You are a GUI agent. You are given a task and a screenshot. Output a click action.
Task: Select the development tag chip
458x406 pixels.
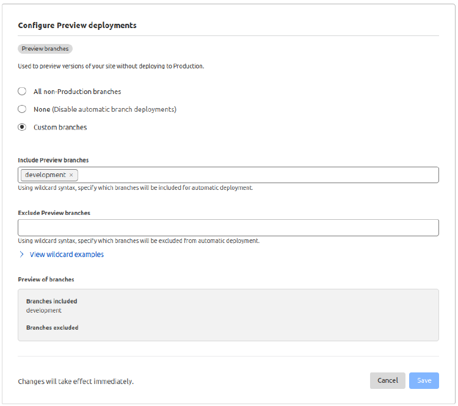point(45,175)
